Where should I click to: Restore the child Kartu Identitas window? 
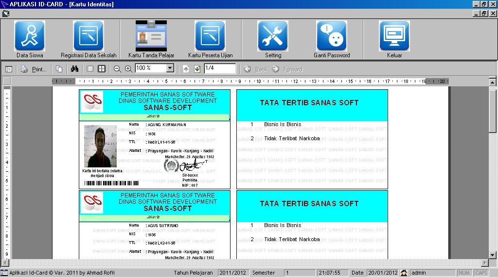click(x=484, y=13)
